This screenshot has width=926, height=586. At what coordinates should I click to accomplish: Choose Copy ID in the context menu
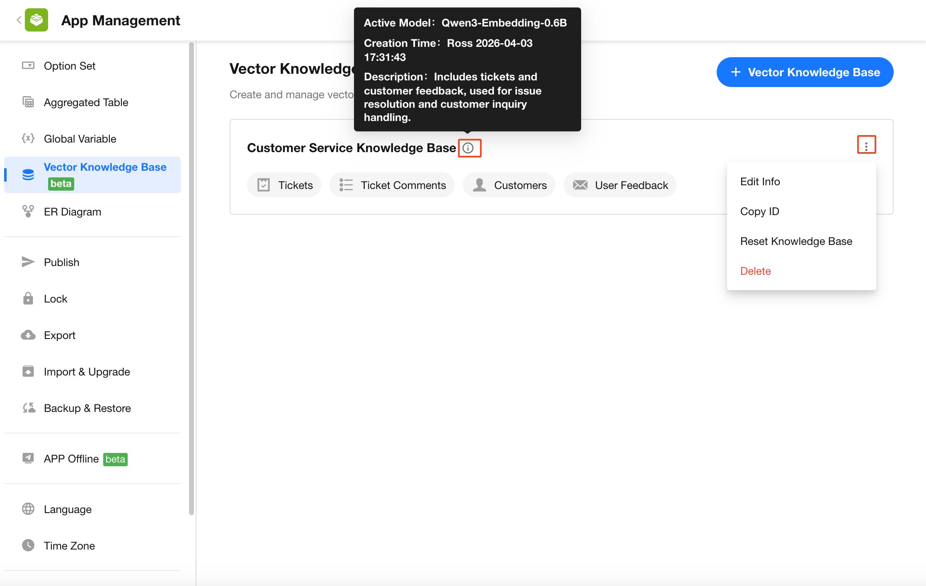759,211
